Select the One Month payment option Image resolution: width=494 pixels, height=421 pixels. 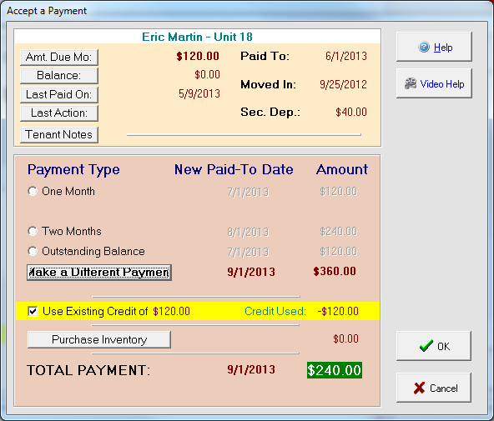coord(33,191)
